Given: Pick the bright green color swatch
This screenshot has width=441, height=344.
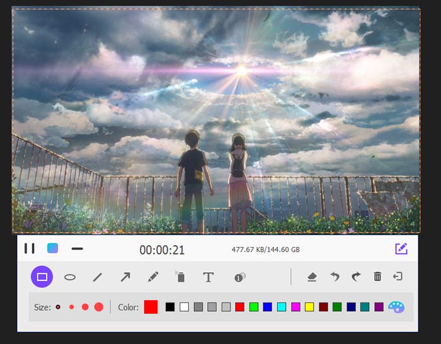Looking at the screenshot, I should click(254, 307).
